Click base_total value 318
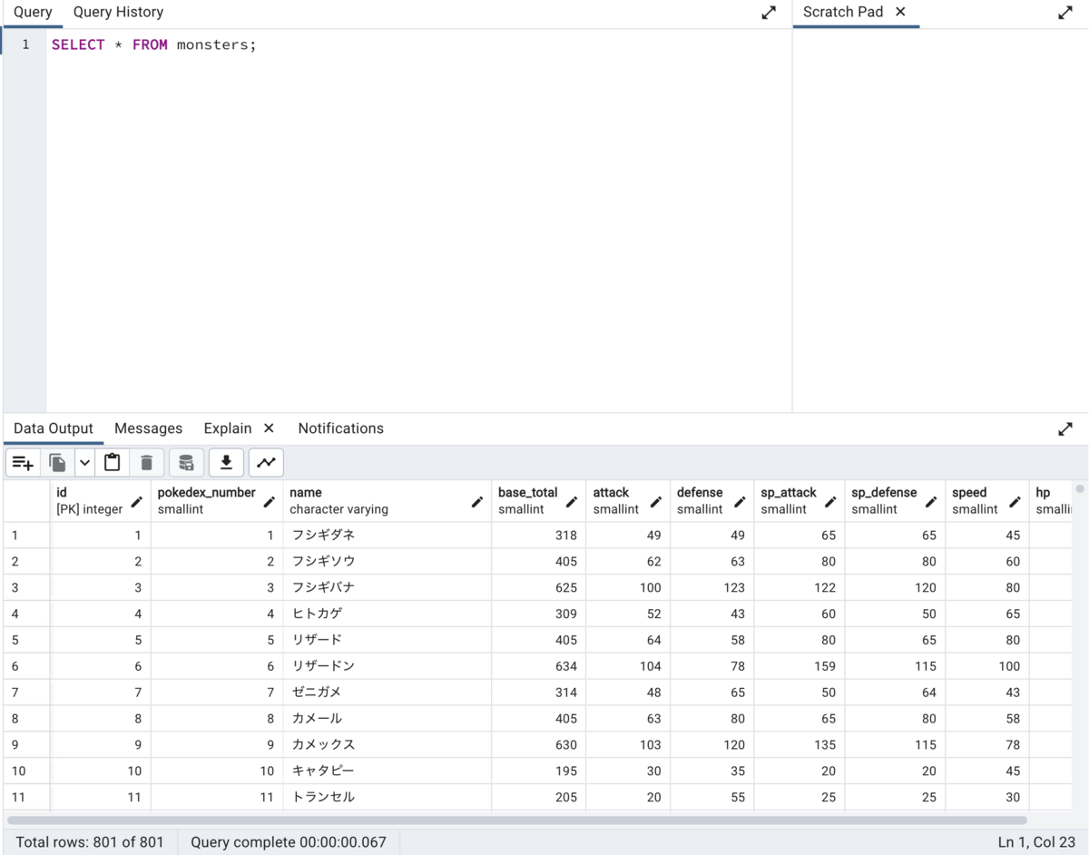Image resolution: width=1089 pixels, height=855 pixels. pyautogui.click(x=538, y=536)
